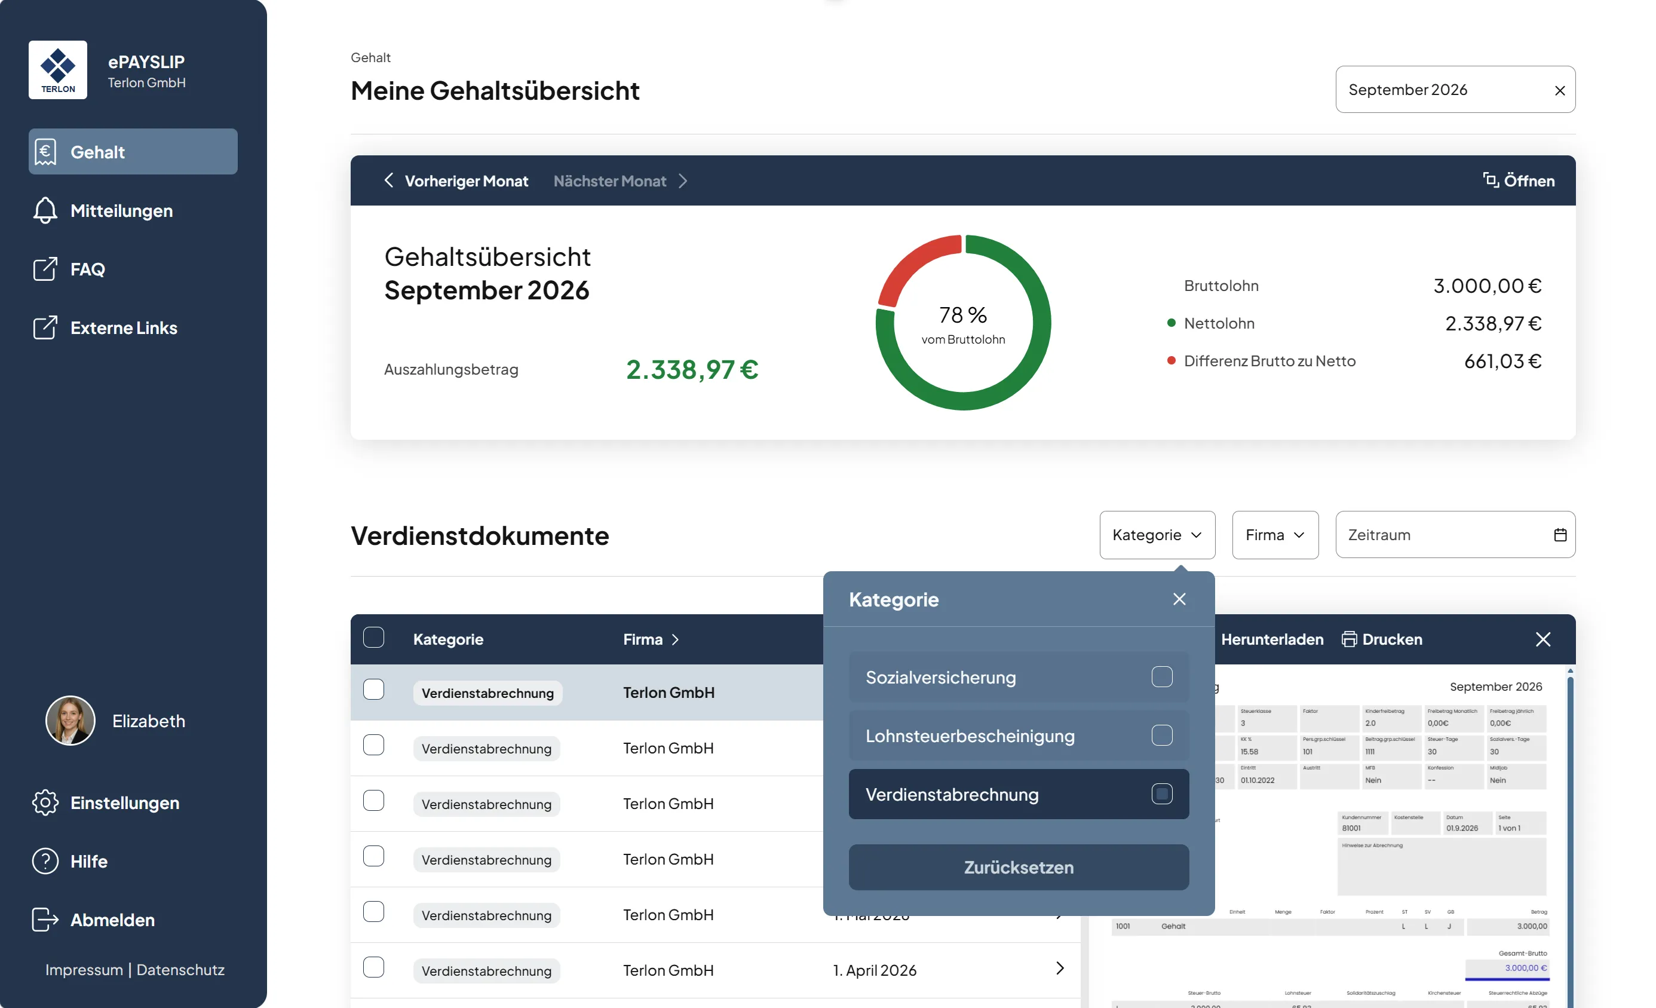Click the Zurücksetzen reset button
The image size is (1656, 1008).
1019,868
